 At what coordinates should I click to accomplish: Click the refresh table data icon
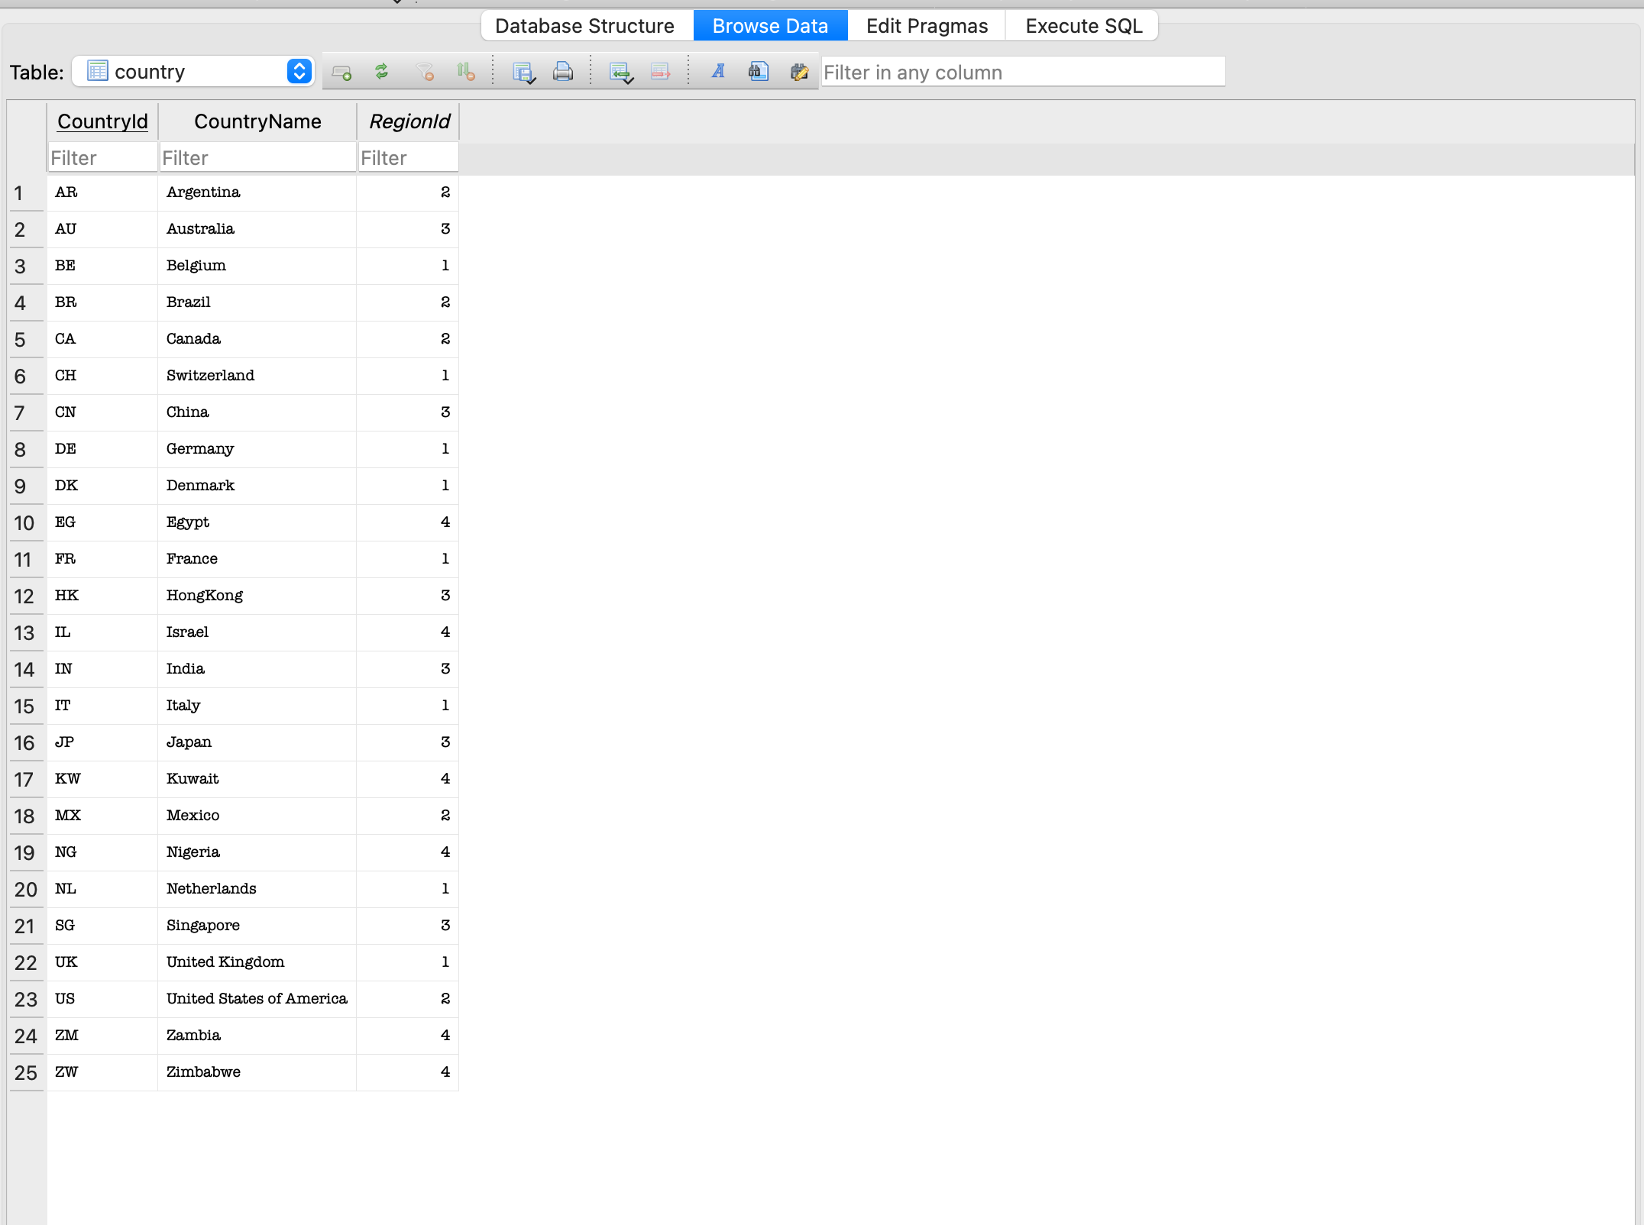[x=381, y=72]
